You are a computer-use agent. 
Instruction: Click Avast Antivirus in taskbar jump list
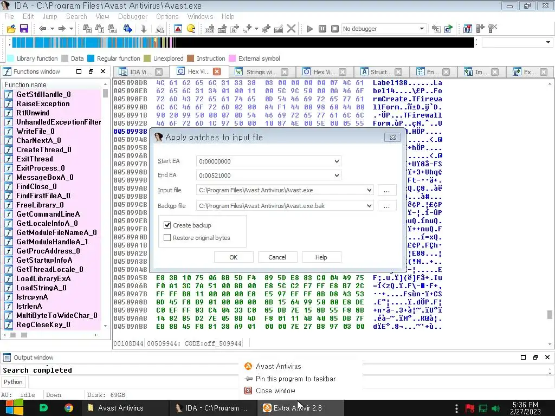point(278,367)
